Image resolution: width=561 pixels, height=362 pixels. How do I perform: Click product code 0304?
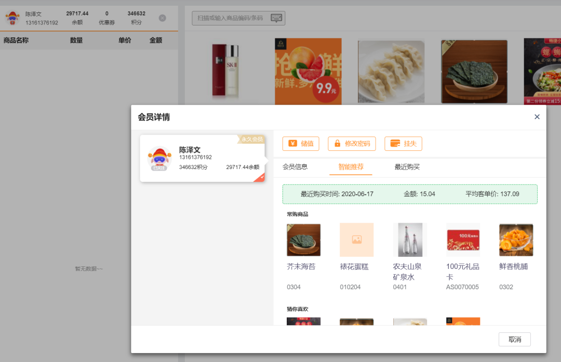pyautogui.click(x=293, y=287)
